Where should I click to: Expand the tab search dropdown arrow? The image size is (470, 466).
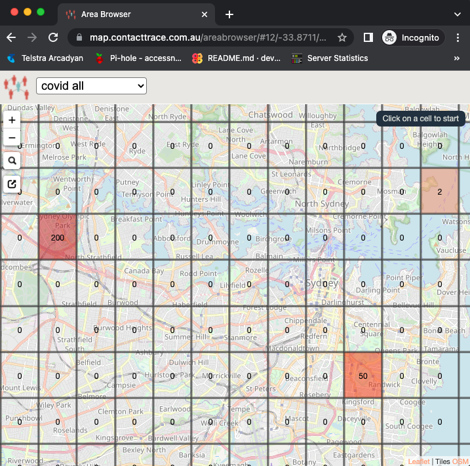pos(458,14)
